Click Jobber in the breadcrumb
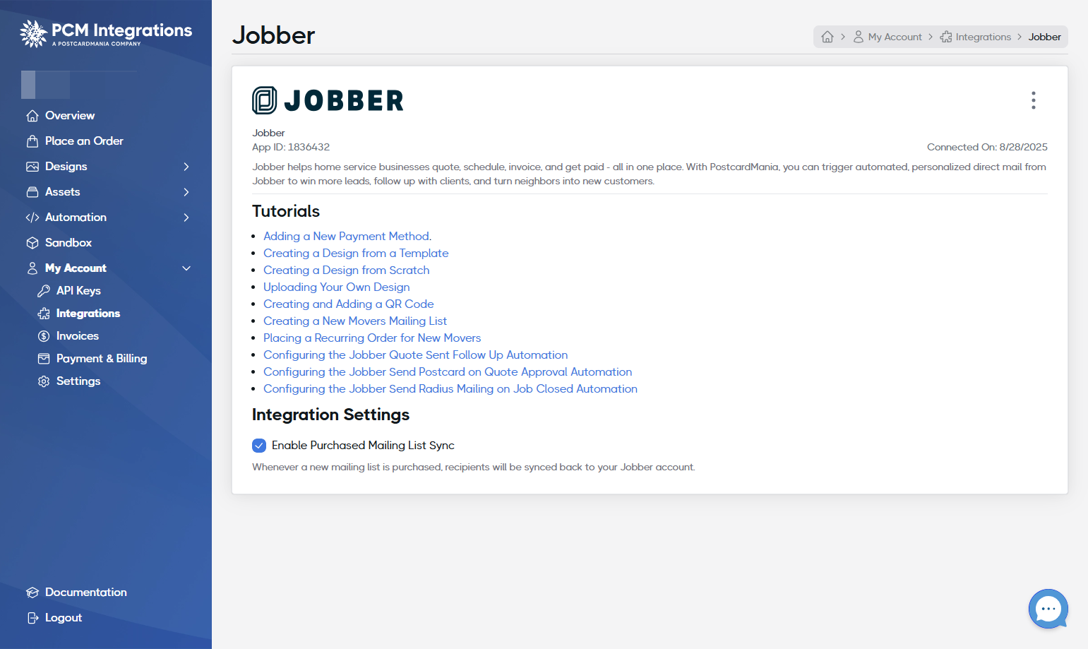 [1044, 37]
